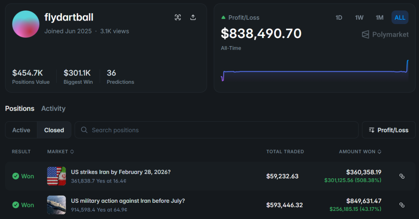Image resolution: width=419 pixels, height=219 pixels.
Task: Switch to Active positions tab
Action: 21,130
